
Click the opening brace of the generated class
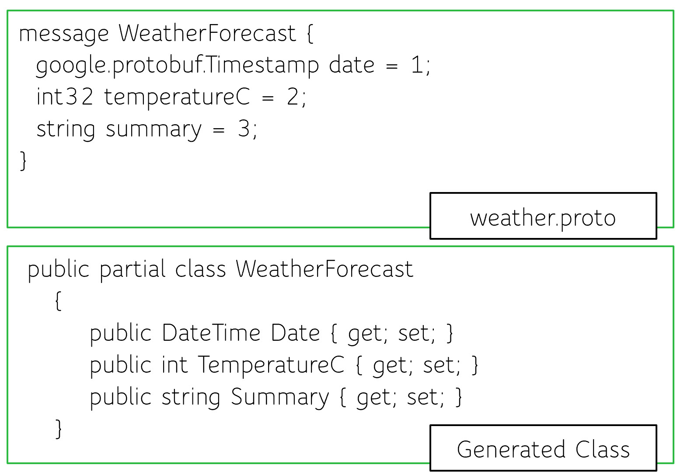click(x=58, y=301)
